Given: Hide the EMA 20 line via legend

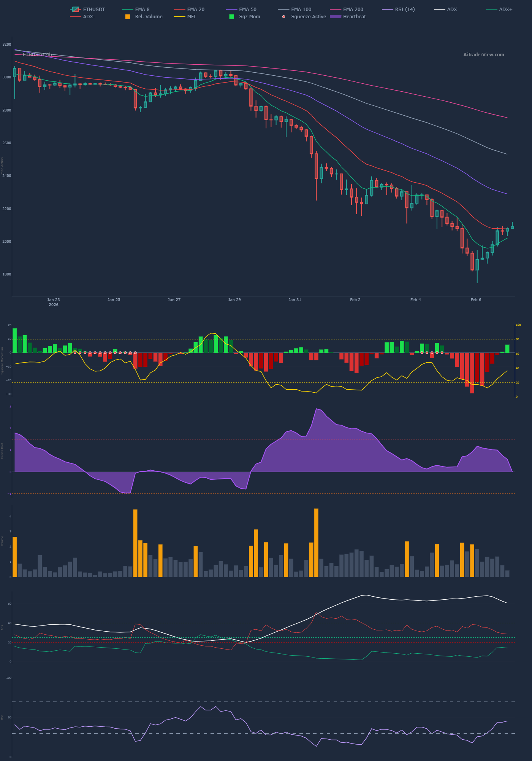Looking at the screenshot, I should pyautogui.click(x=195, y=9).
